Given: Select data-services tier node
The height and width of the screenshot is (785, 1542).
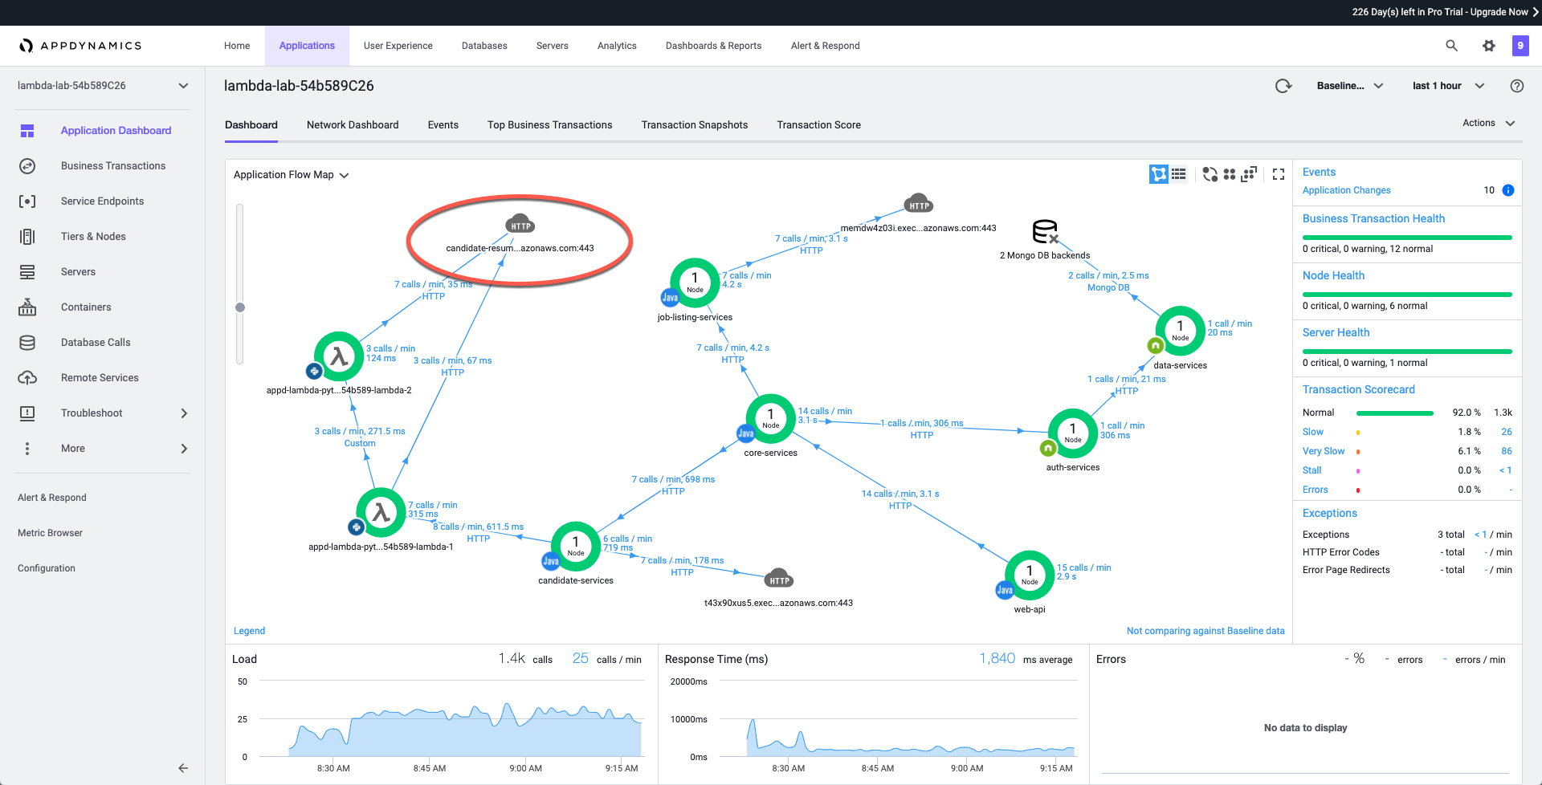Looking at the screenshot, I should [1180, 331].
